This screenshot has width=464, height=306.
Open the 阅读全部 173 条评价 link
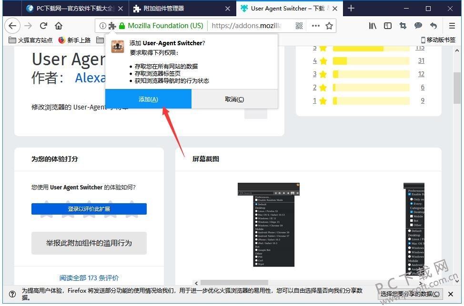tap(89, 278)
